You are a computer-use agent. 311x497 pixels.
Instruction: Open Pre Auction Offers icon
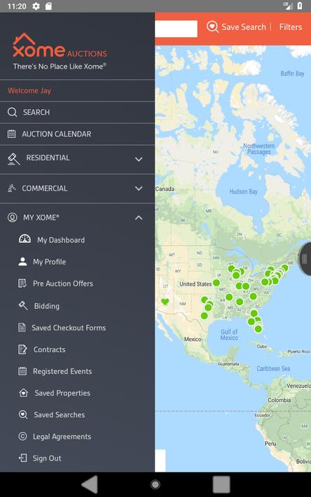click(22, 283)
